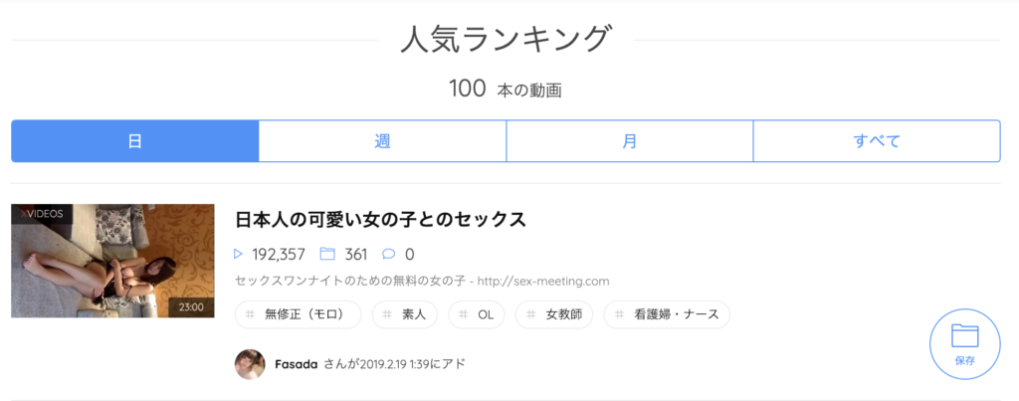Screen dimensions: 1019x401
Task: Click the comment bubble icon
Action: pos(389,254)
